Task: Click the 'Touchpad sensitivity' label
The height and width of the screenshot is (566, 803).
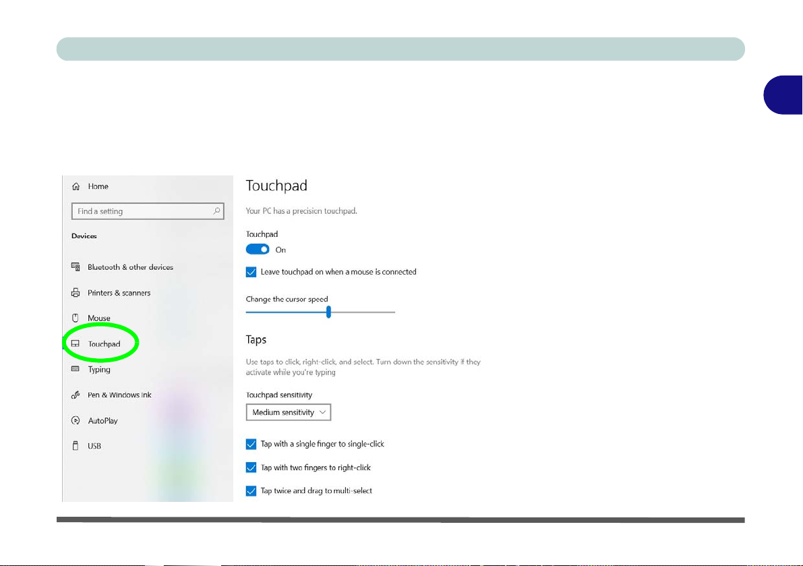Action: pyautogui.click(x=279, y=395)
